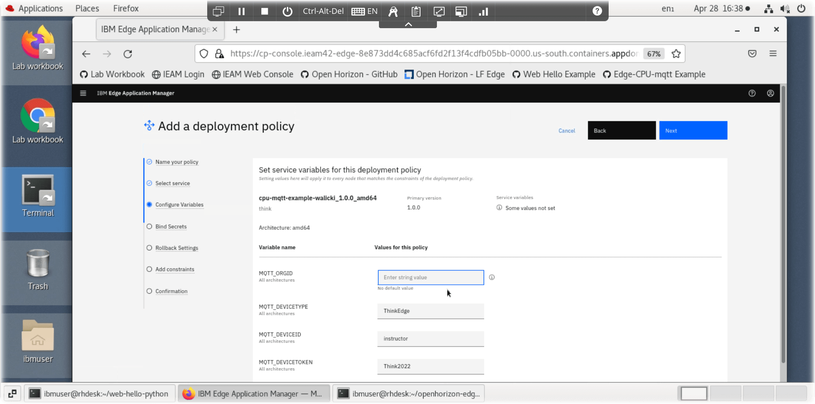Open the user profile icon in header
Image resolution: width=815 pixels, height=404 pixels.
pos(770,93)
